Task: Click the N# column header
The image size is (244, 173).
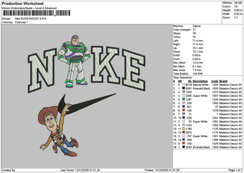Action: coord(180,81)
